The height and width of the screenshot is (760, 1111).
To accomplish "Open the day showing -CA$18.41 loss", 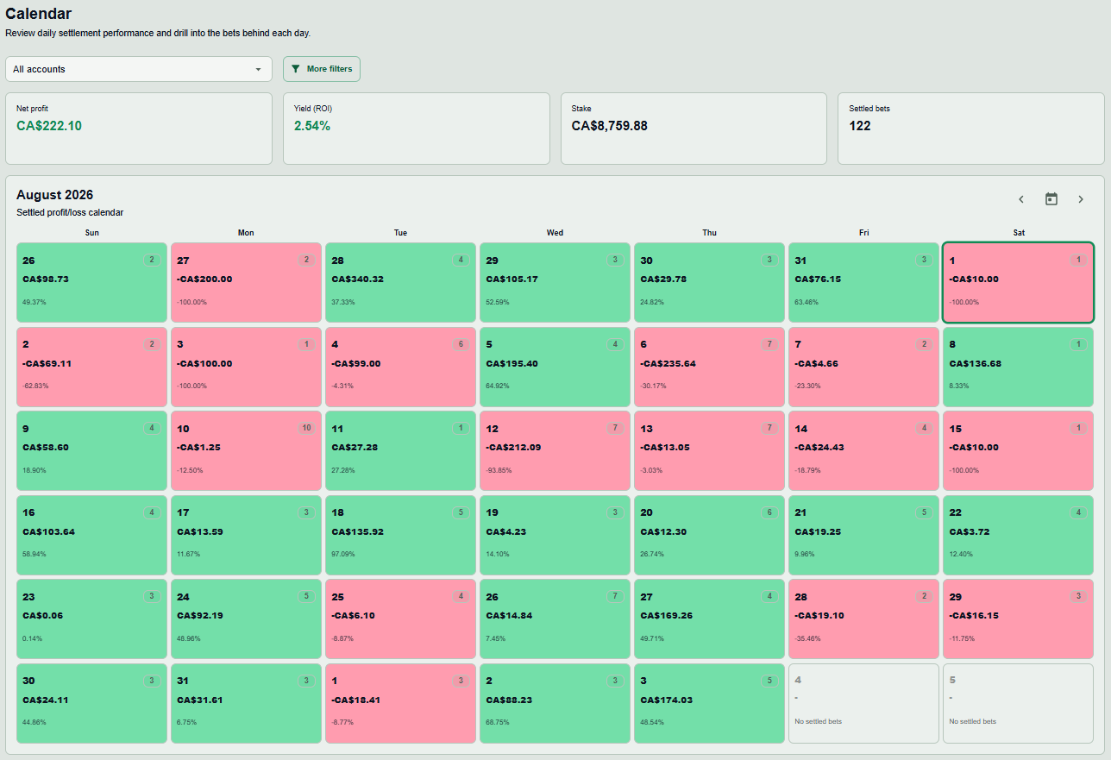I will click(x=400, y=703).
